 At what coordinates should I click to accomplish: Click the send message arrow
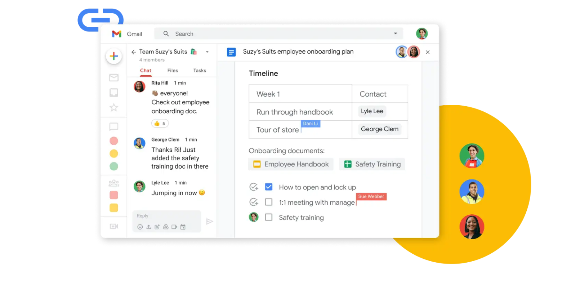[209, 222]
